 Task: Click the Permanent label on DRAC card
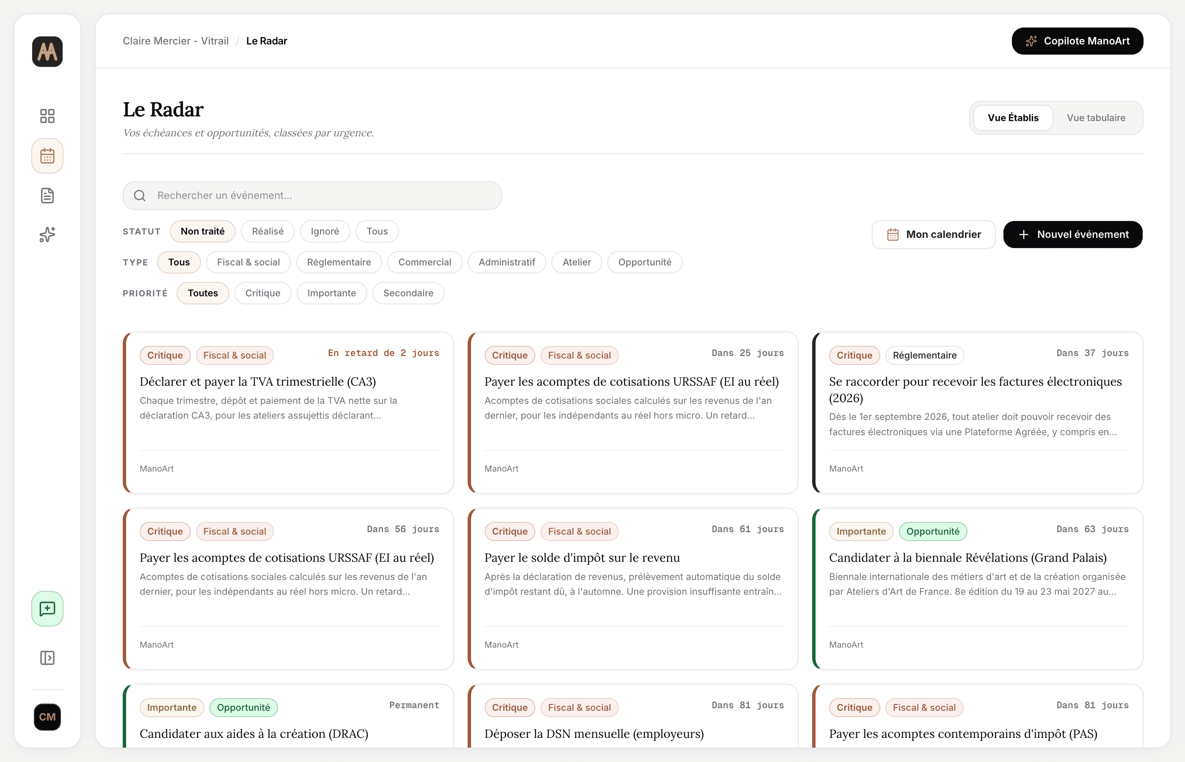pyautogui.click(x=414, y=705)
